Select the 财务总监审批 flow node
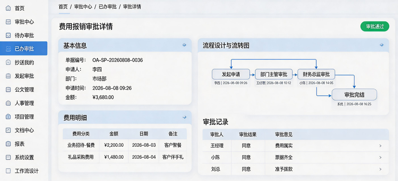Viewport: 398px width, 181px height. (x=316, y=74)
